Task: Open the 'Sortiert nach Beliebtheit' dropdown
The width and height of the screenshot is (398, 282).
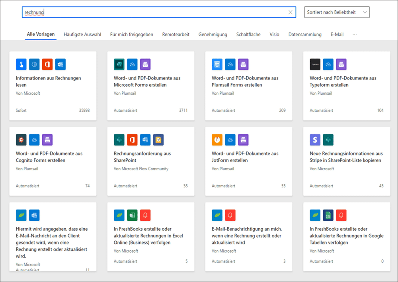Action: (x=337, y=12)
